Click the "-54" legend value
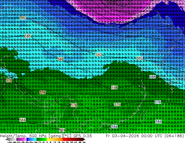185x143 pixels. click(x=10, y=142)
